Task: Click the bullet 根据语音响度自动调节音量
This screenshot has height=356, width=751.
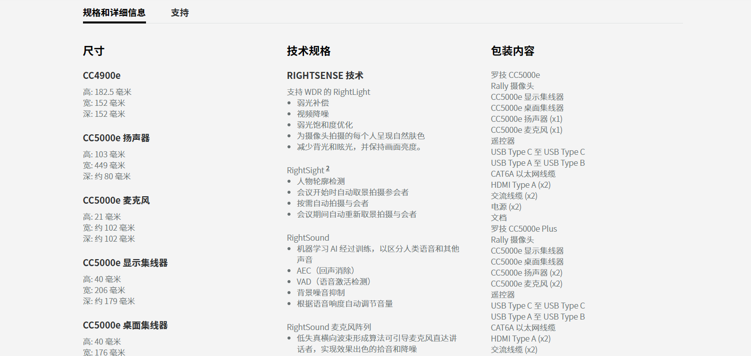Action: (345, 304)
